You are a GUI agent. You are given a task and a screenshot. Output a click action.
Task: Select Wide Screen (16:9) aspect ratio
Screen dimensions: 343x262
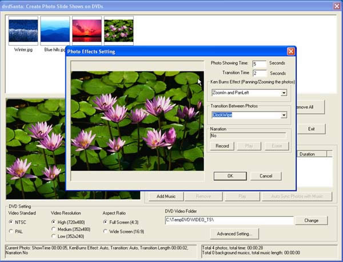point(105,231)
